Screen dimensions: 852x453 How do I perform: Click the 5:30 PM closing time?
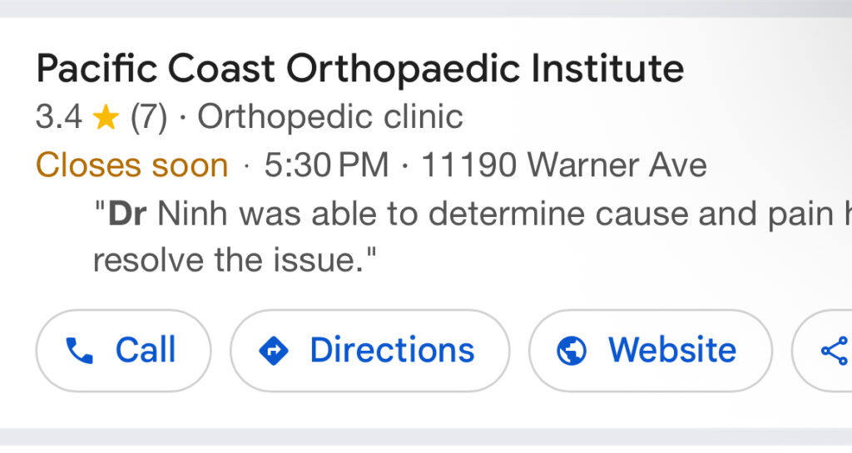(327, 165)
